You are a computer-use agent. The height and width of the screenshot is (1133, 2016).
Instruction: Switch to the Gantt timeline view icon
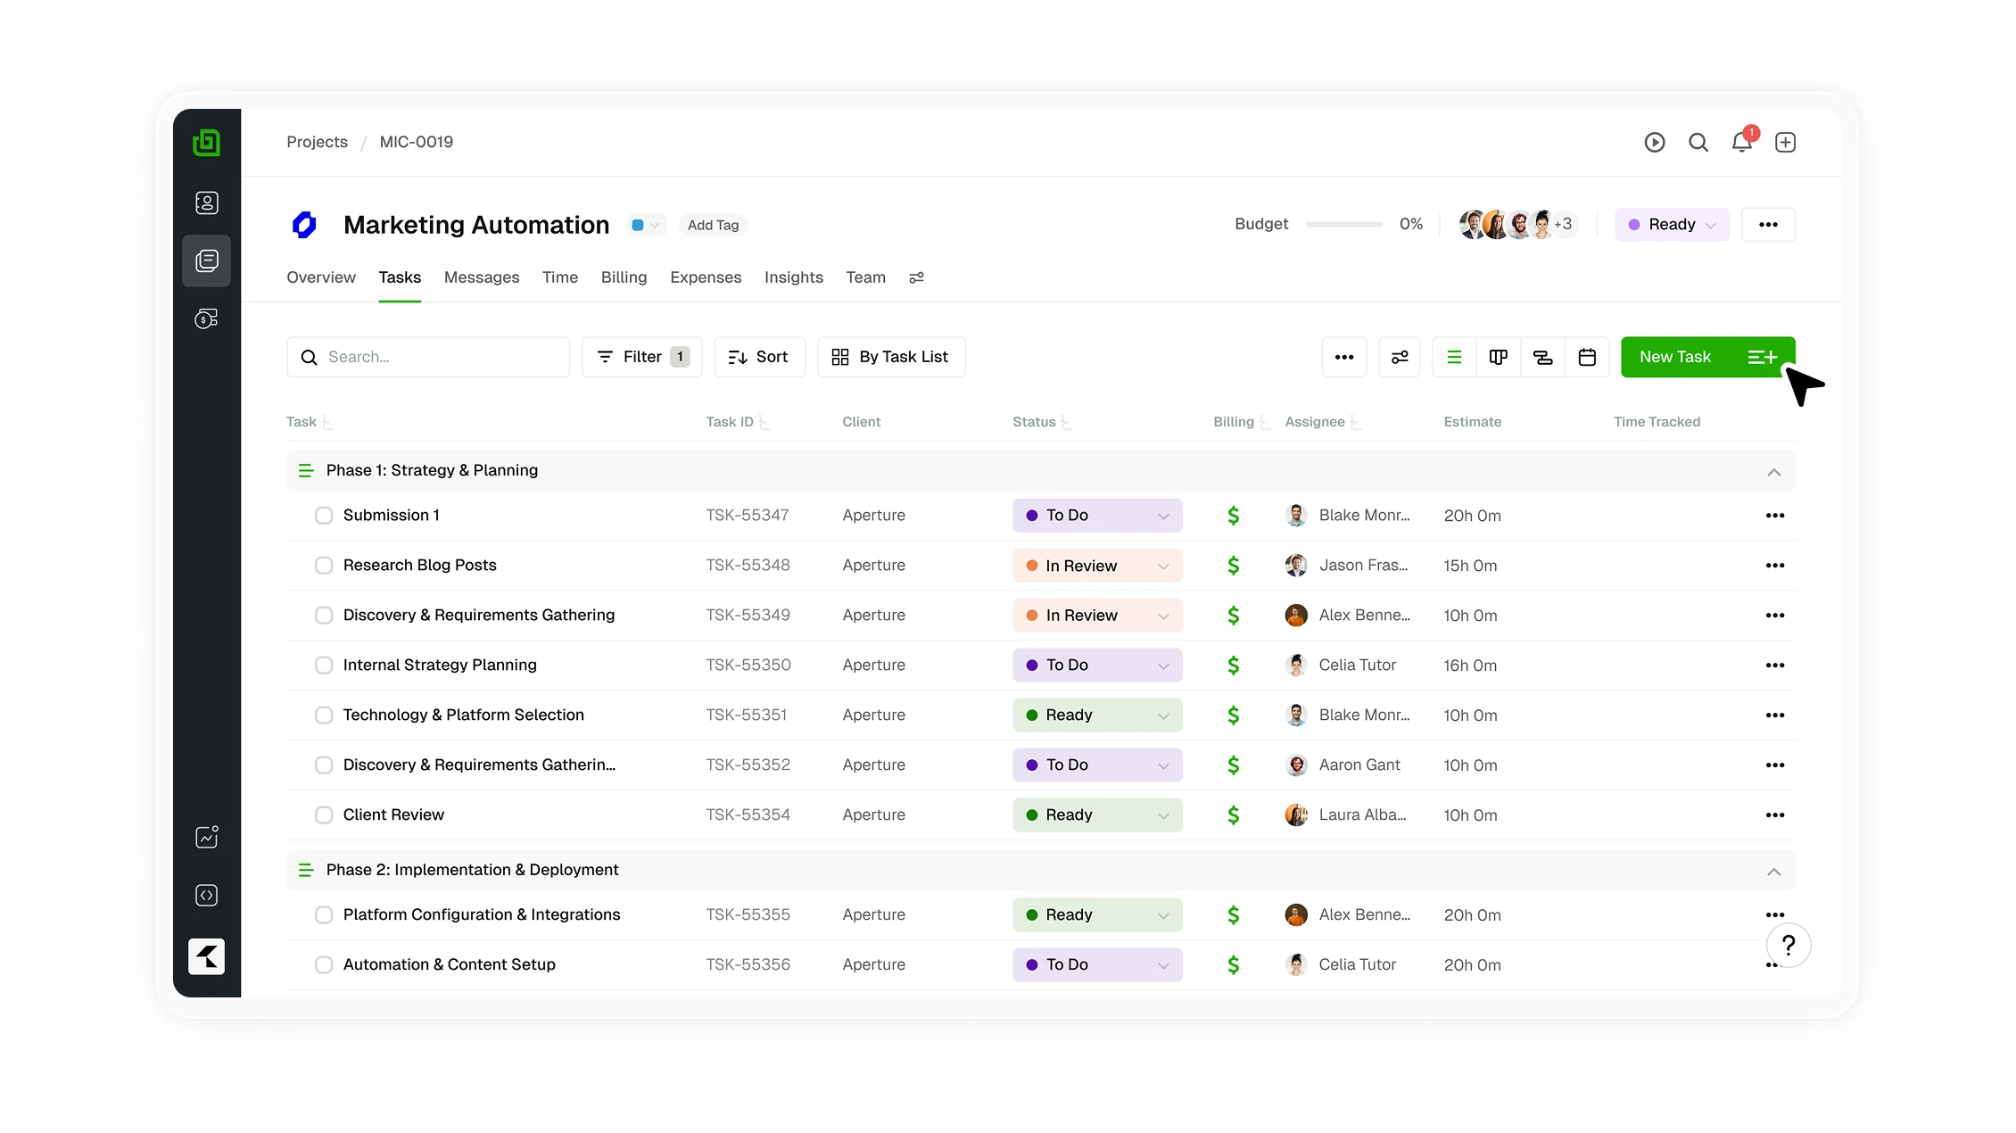pyautogui.click(x=1542, y=357)
